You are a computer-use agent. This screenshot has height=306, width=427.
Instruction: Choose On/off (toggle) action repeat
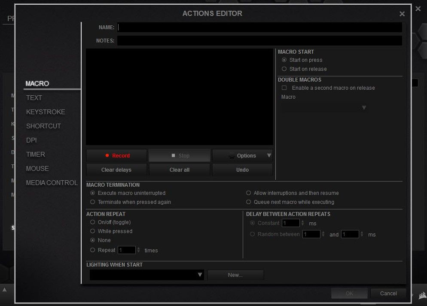click(93, 222)
